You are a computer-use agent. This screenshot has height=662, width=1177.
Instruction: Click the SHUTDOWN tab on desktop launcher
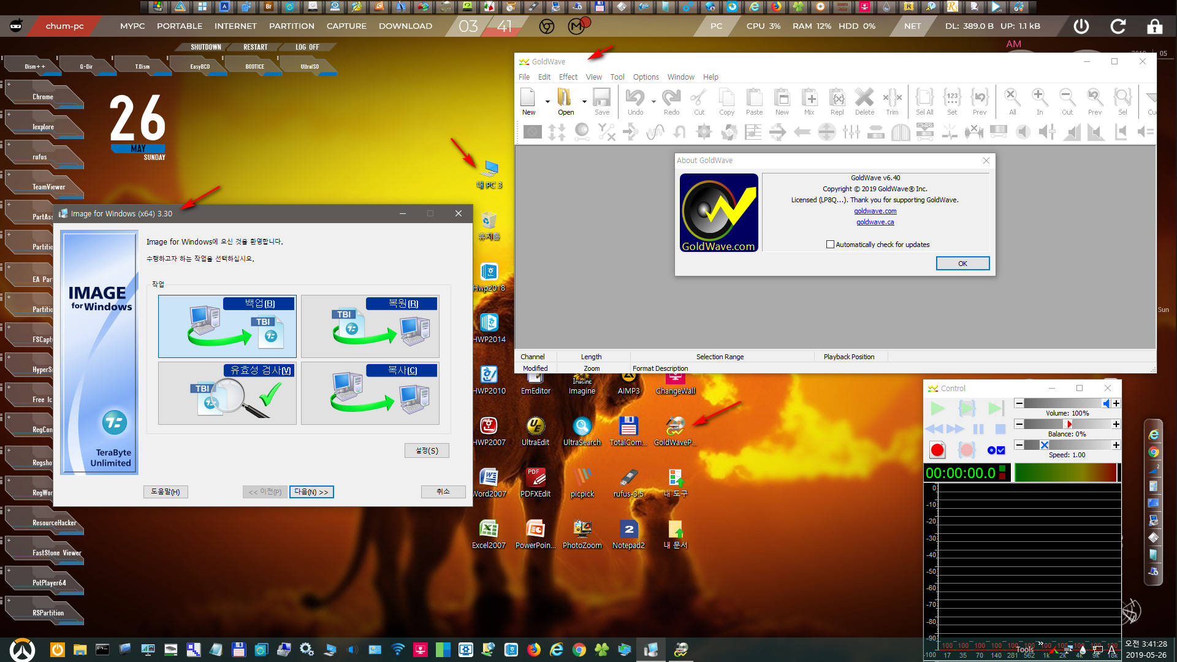(205, 47)
